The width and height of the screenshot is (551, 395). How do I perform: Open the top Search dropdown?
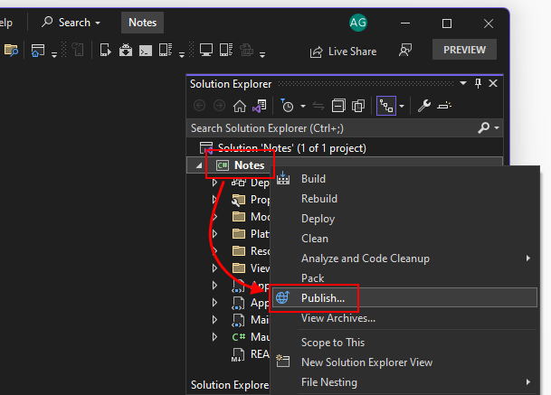[x=71, y=23]
